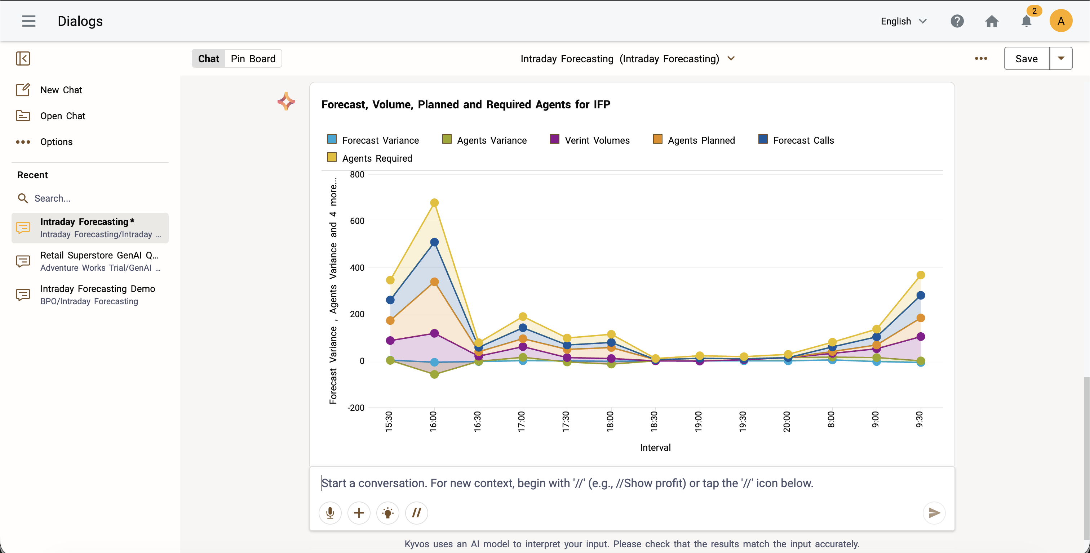Click the '//' new context icon
Screen dimensions: 1090x553
pyautogui.click(x=416, y=513)
